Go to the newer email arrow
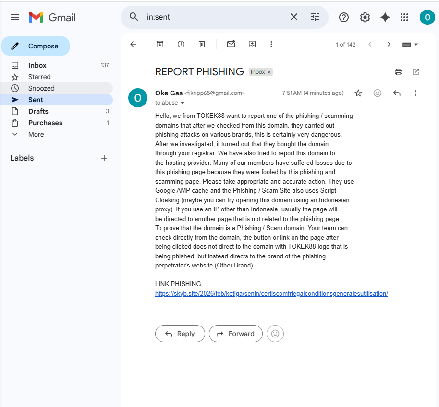The height and width of the screenshot is (407, 439). pyautogui.click(x=370, y=44)
